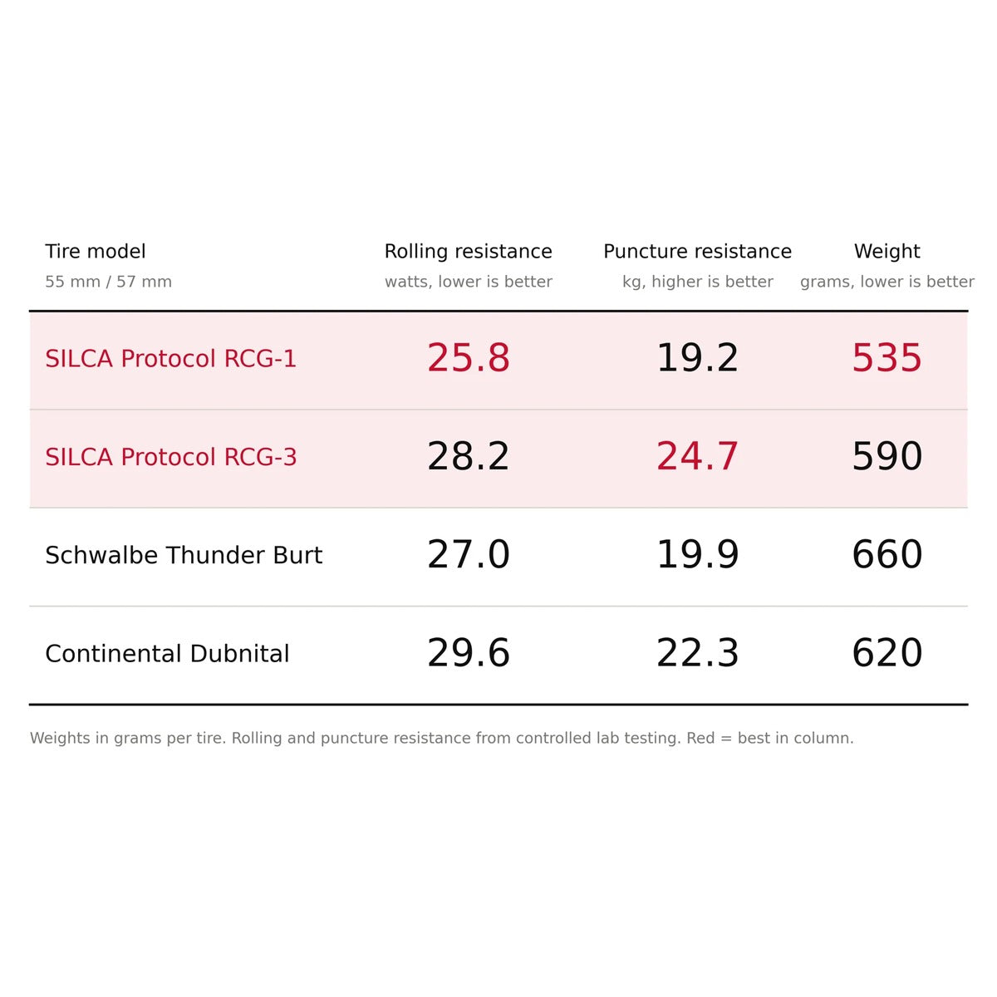Click the SILCA Protocol RCG-1 row name
Viewport: 997px width, 997px height.
coord(170,358)
